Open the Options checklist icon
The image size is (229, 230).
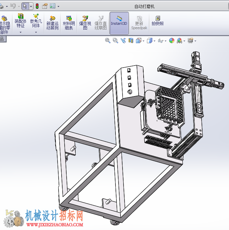(x=53, y=6)
